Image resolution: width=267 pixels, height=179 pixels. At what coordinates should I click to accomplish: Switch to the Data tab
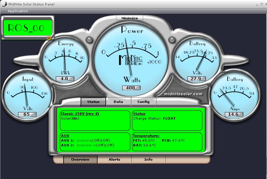pos(118,102)
